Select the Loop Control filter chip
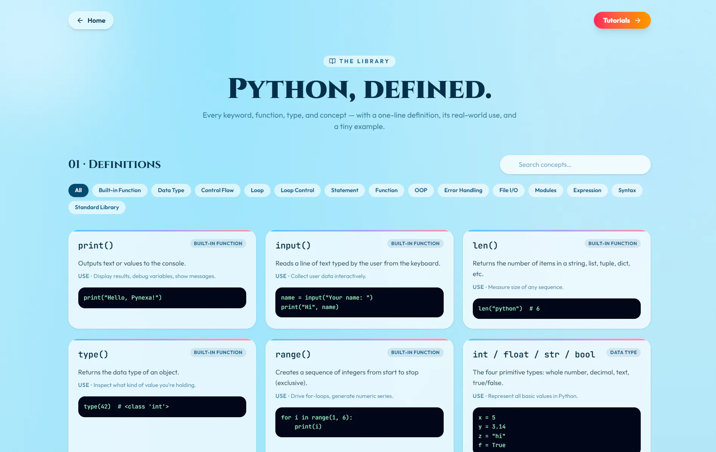Screen dimensions: 716x452 [297, 190]
